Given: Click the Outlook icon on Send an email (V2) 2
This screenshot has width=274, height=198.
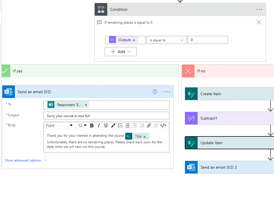Looking at the screenshot, I should coord(191,168).
